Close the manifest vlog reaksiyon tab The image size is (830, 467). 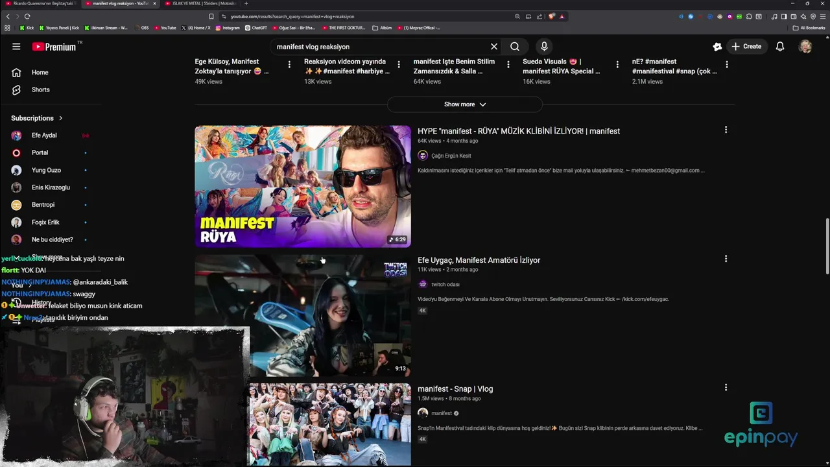coord(154,3)
